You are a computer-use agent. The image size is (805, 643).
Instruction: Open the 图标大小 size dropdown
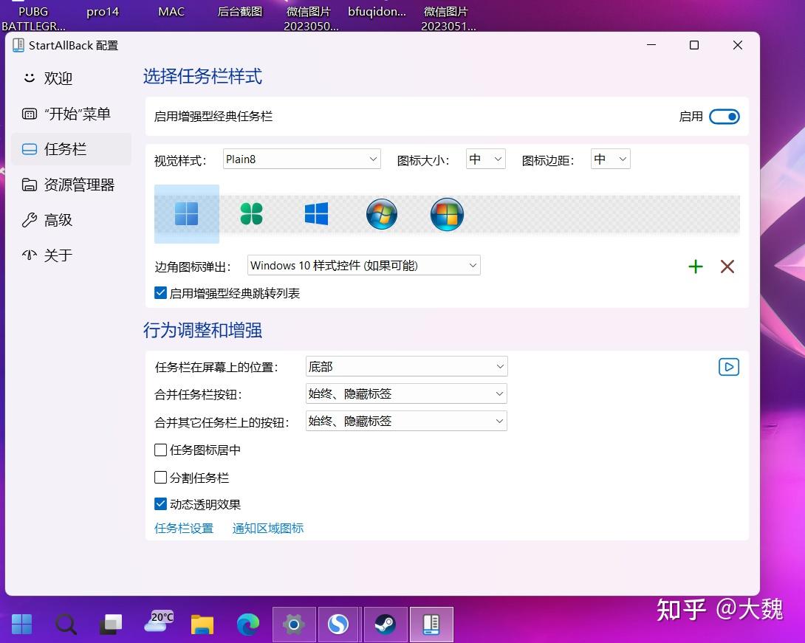pyautogui.click(x=485, y=159)
